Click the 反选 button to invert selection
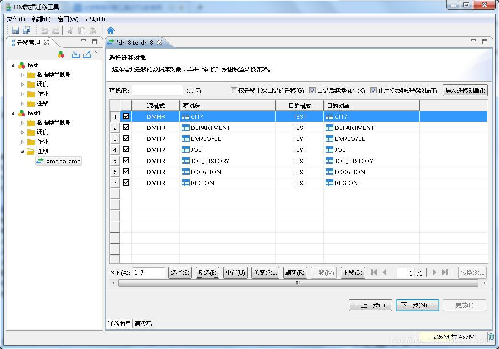The image size is (499, 349). (207, 272)
